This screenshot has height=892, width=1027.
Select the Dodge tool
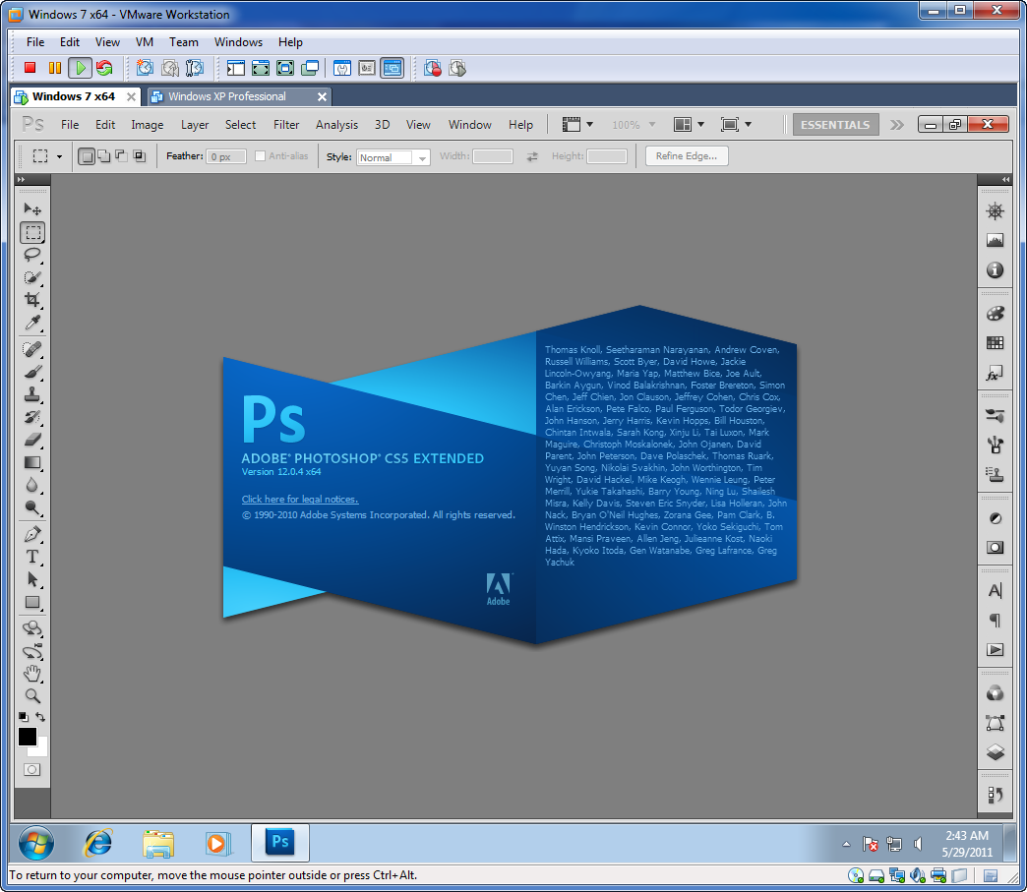(x=32, y=507)
